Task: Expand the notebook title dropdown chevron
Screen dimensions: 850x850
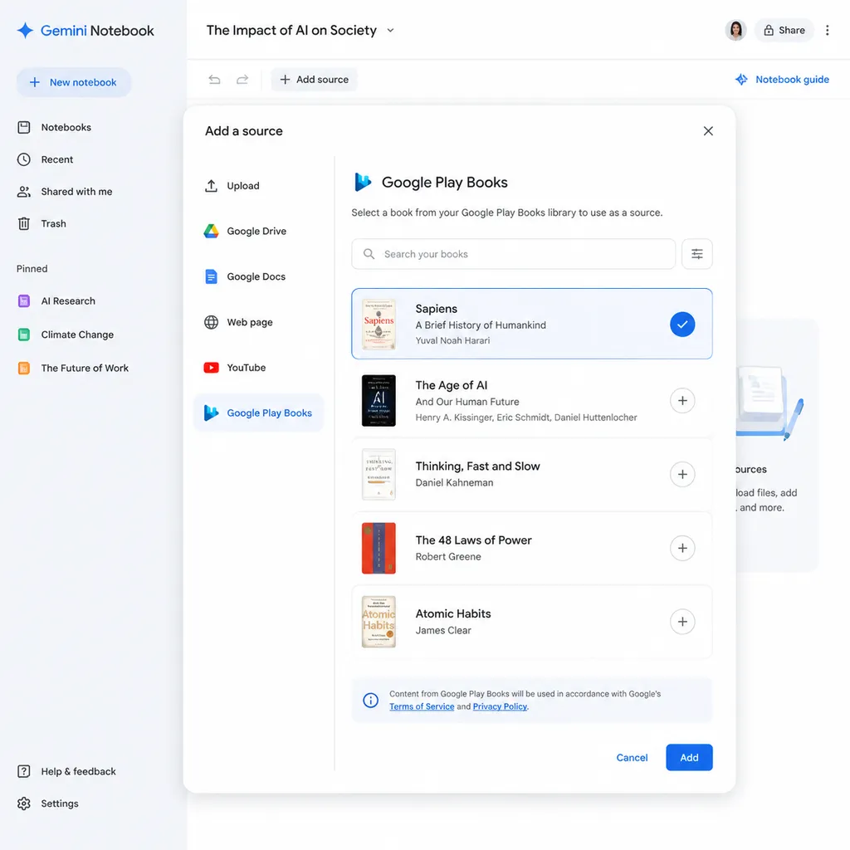Action: click(390, 31)
